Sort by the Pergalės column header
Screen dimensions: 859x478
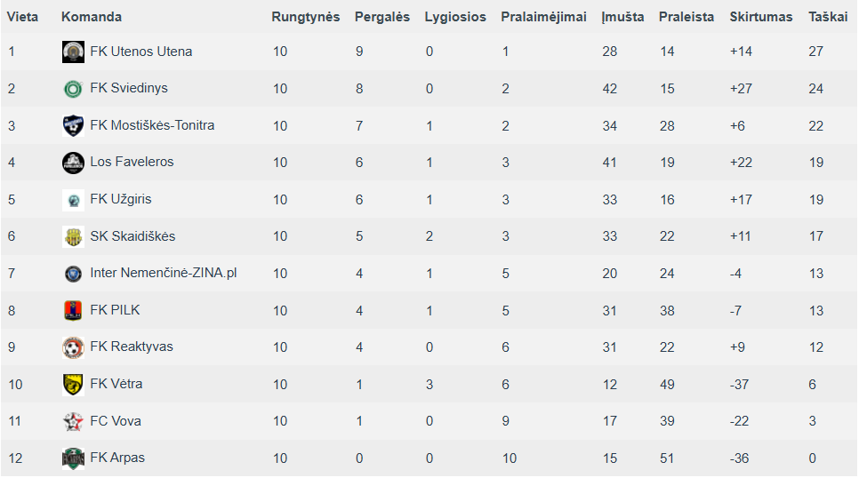click(x=381, y=17)
